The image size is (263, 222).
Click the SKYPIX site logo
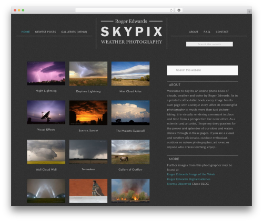point(131,31)
